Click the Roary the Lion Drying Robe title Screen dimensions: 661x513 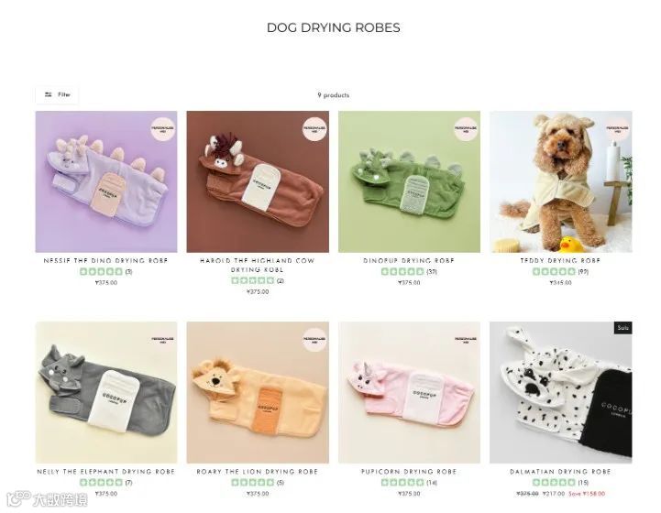258,472
